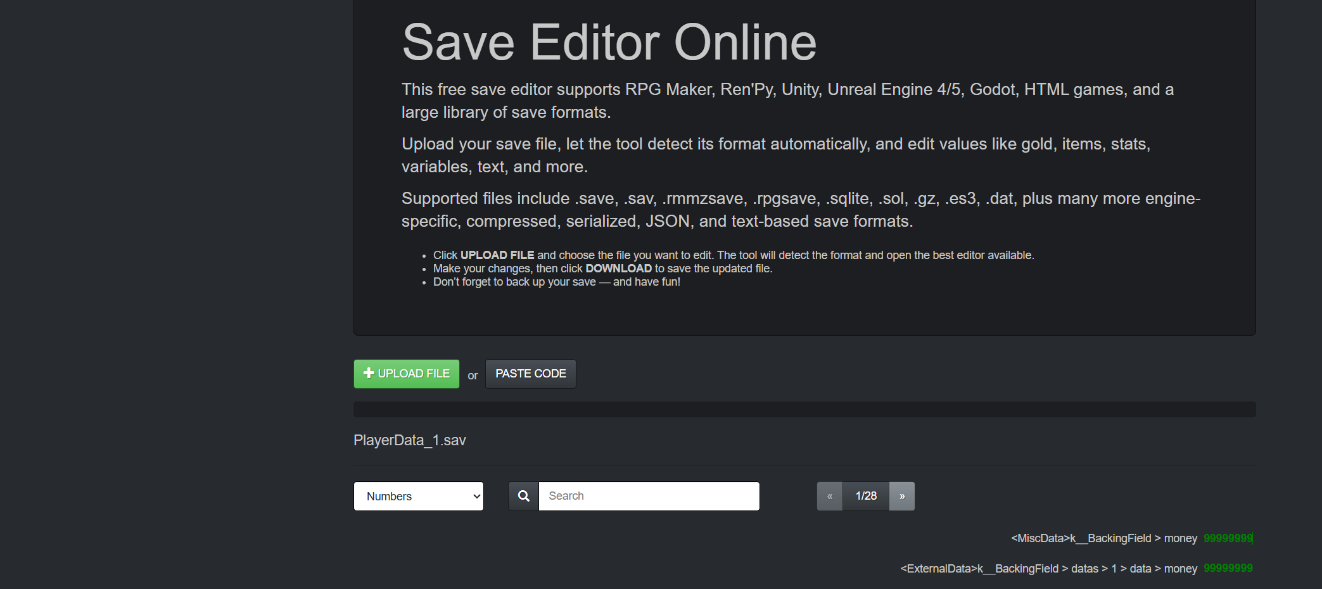Image resolution: width=1322 pixels, height=589 pixels.
Task: Open the Numbers type dropdown
Action: (419, 496)
